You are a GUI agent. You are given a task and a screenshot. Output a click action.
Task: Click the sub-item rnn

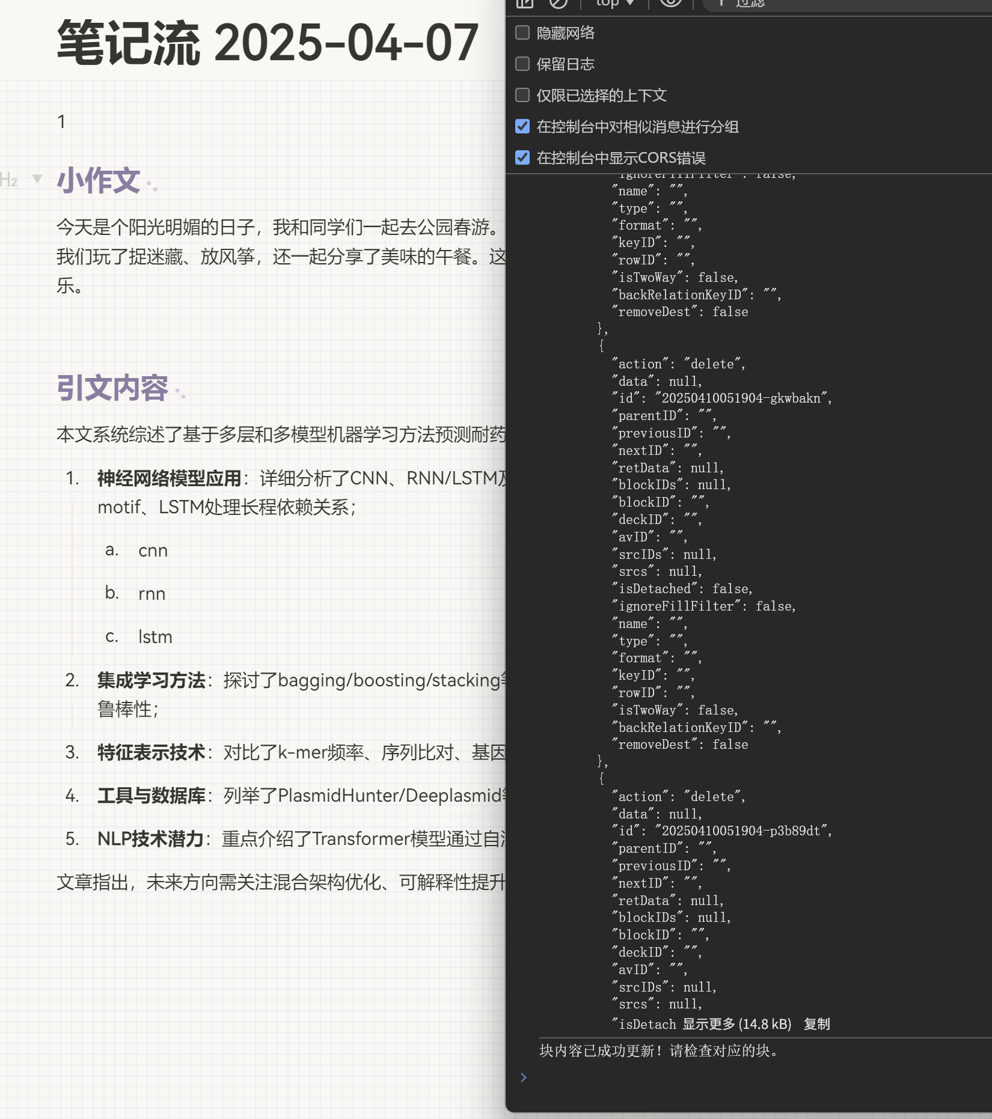click(152, 594)
